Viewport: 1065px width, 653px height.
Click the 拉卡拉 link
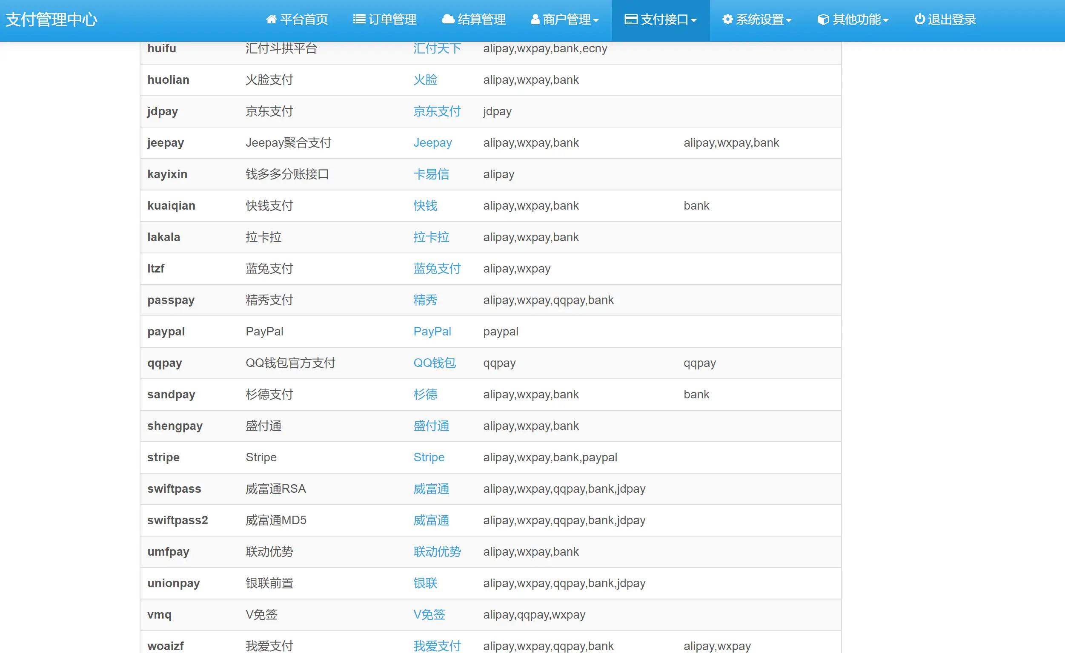(431, 237)
